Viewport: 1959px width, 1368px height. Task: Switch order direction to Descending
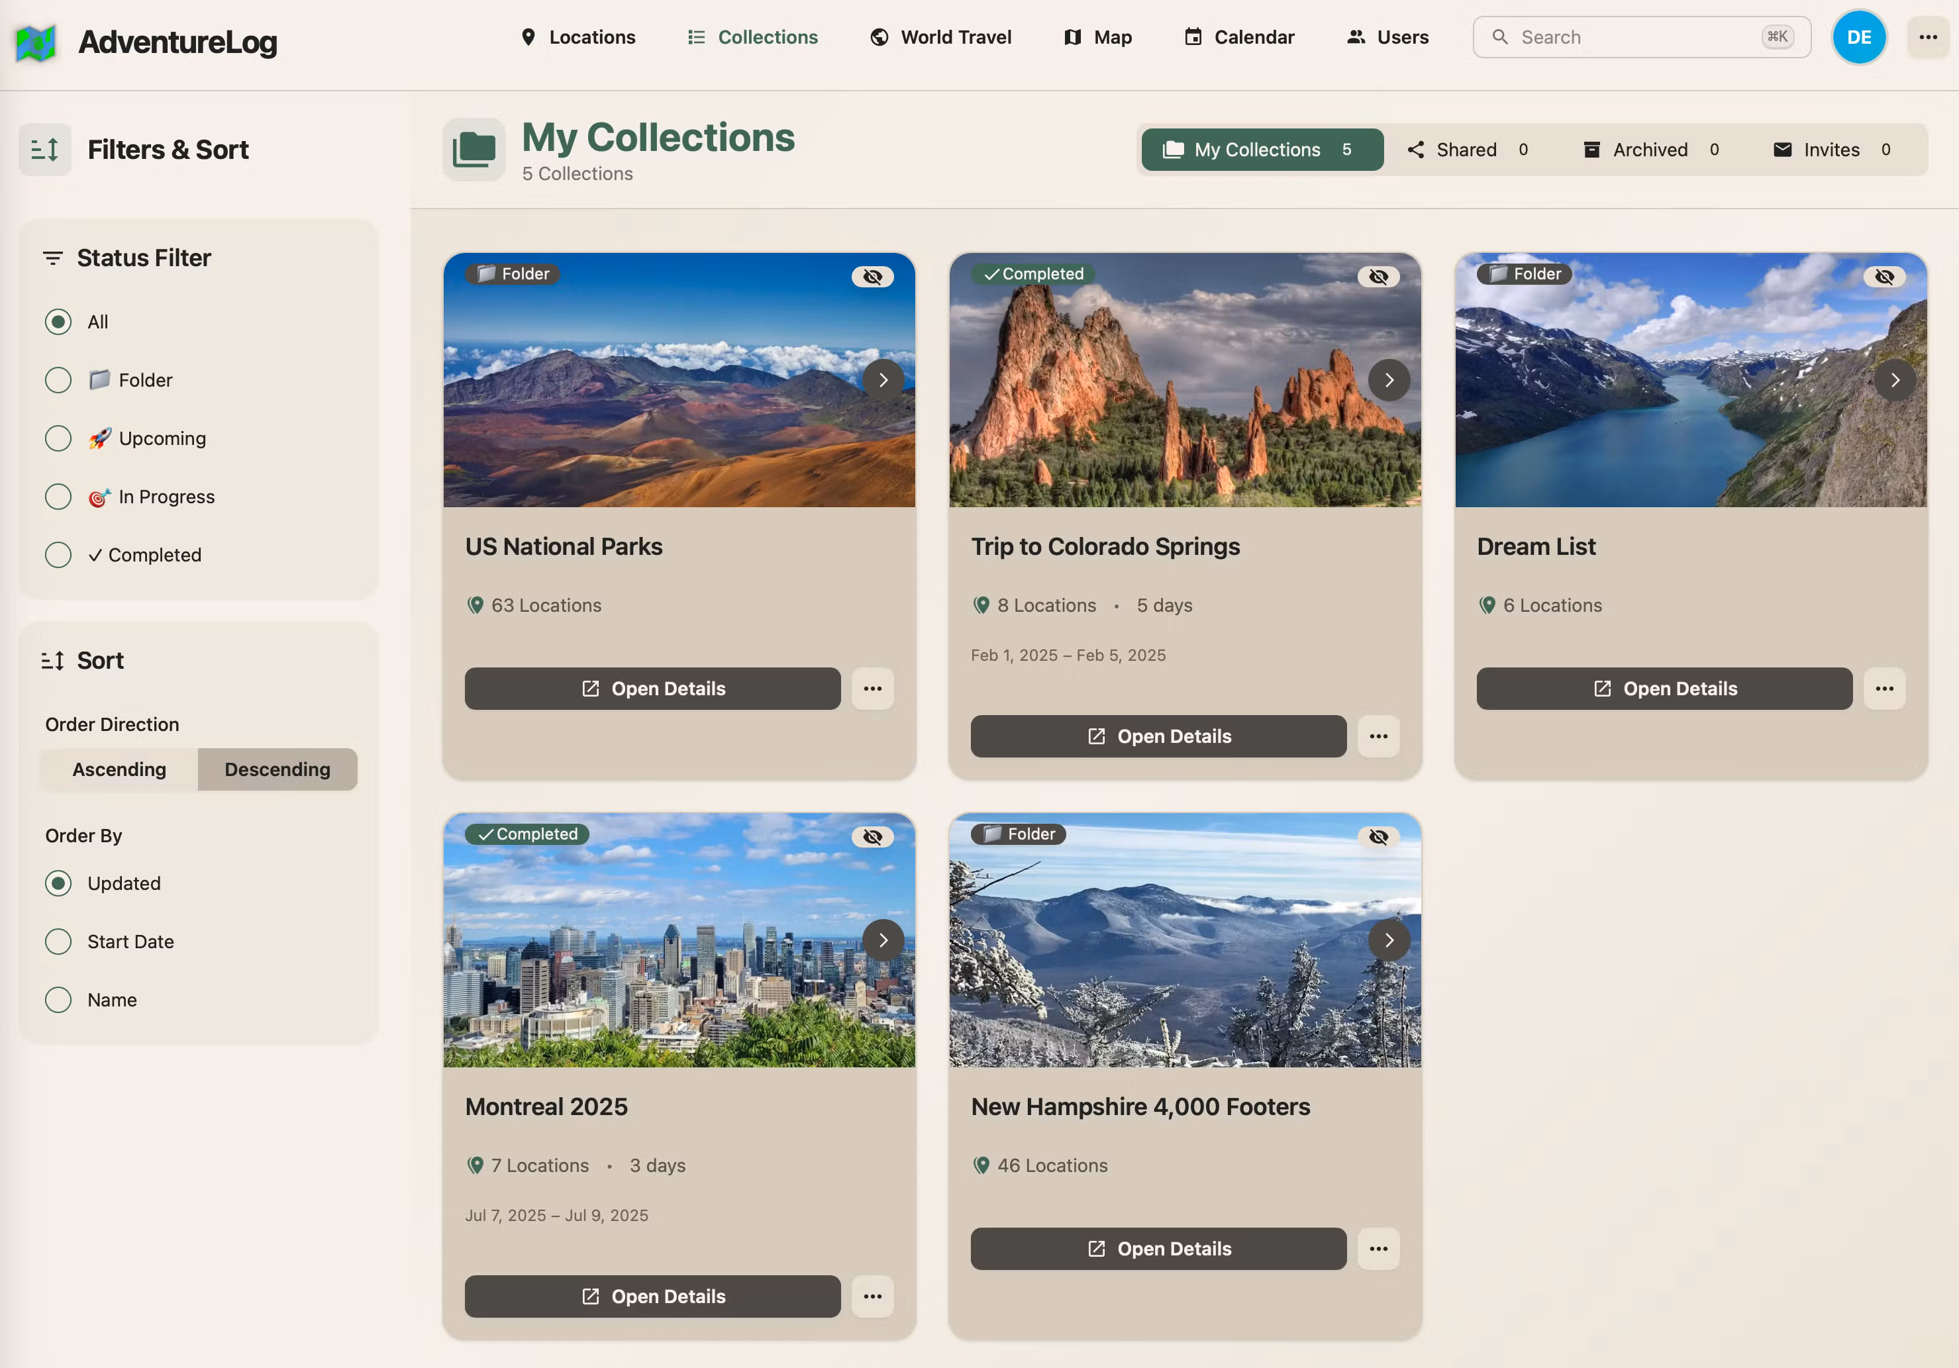(277, 769)
